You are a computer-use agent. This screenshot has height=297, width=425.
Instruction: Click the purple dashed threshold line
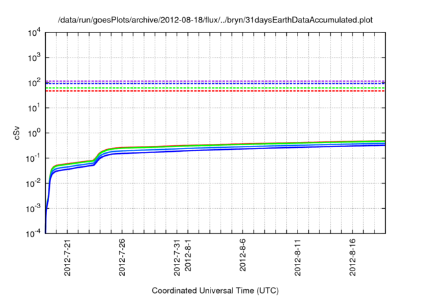(215, 81)
